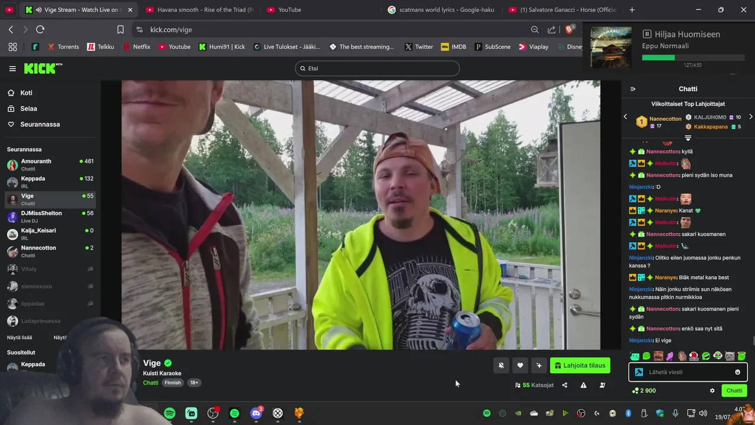The image size is (755, 425).
Task: Share the stream via share icon
Action: pos(564,385)
